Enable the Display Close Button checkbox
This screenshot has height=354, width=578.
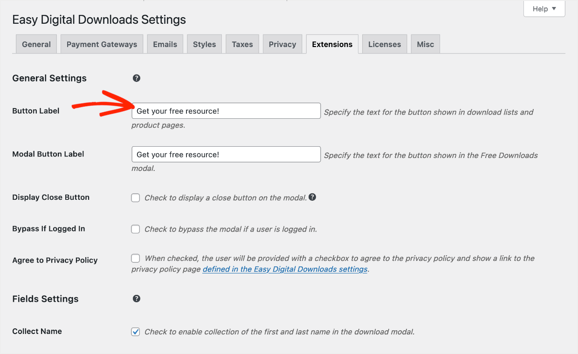tap(136, 198)
